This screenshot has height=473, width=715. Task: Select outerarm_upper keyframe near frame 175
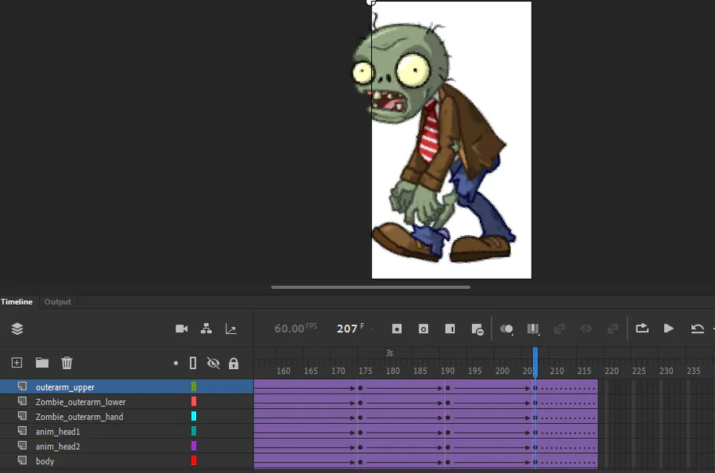point(360,388)
